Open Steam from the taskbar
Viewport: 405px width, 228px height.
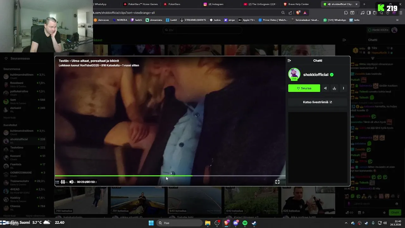[x=254, y=223]
